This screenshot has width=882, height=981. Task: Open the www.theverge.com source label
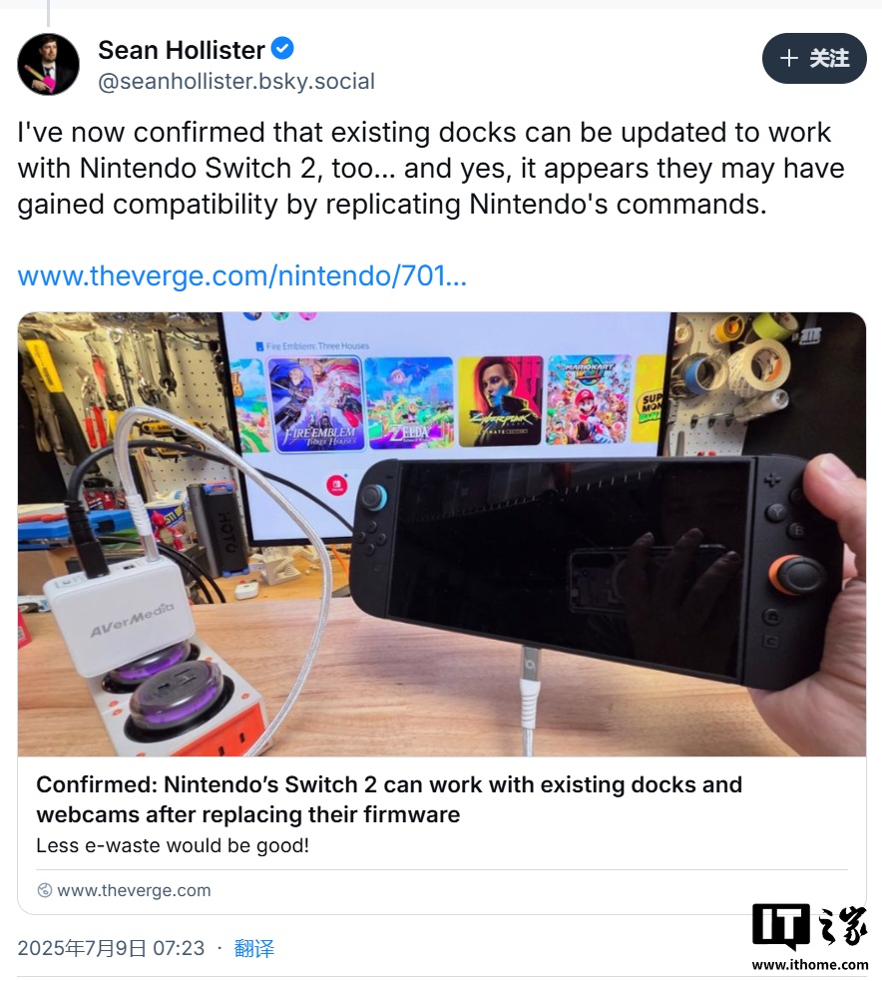[x=134, y=890]
